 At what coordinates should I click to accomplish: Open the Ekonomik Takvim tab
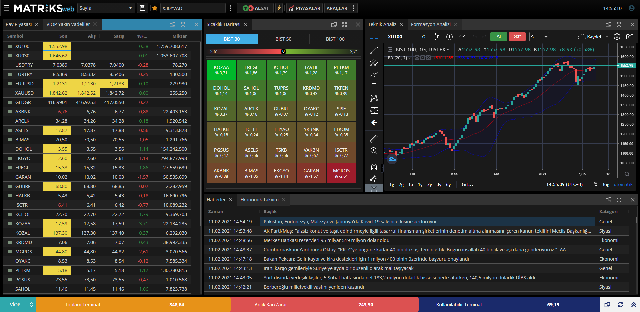pos(259,200)
